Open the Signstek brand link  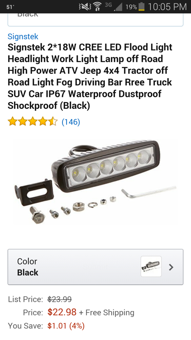pyautogui.click(x=23, y=37)
